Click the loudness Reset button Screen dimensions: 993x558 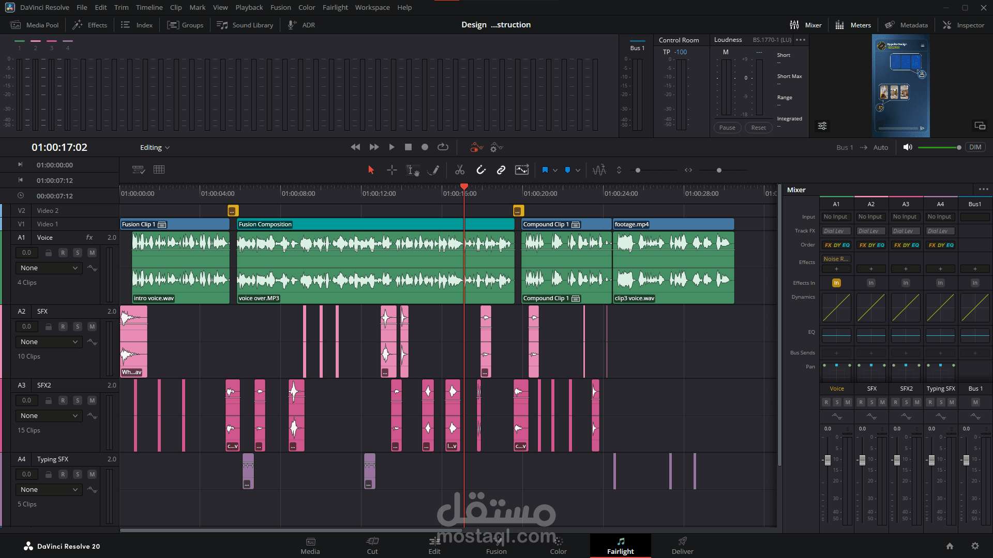tap(758, 128)
